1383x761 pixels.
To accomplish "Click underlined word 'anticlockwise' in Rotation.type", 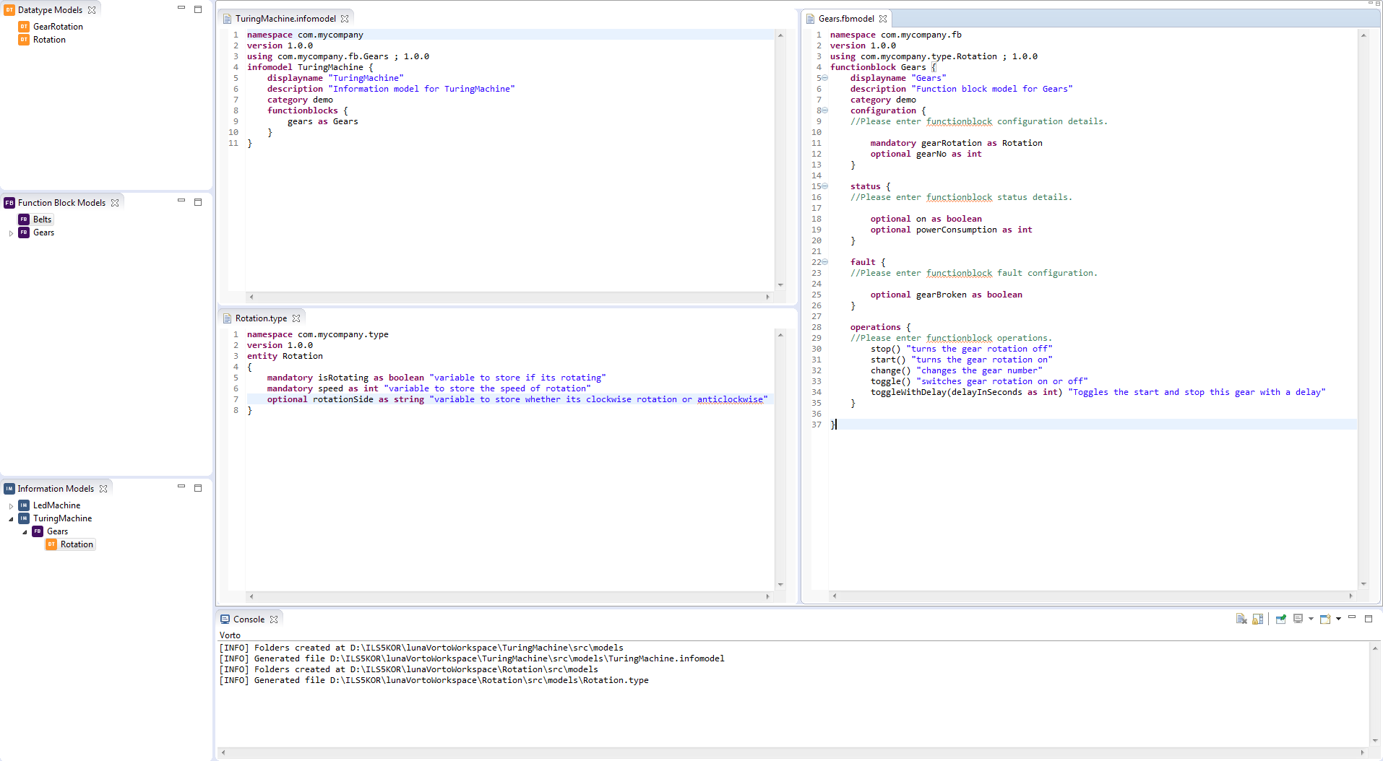I will click(730, 399).
